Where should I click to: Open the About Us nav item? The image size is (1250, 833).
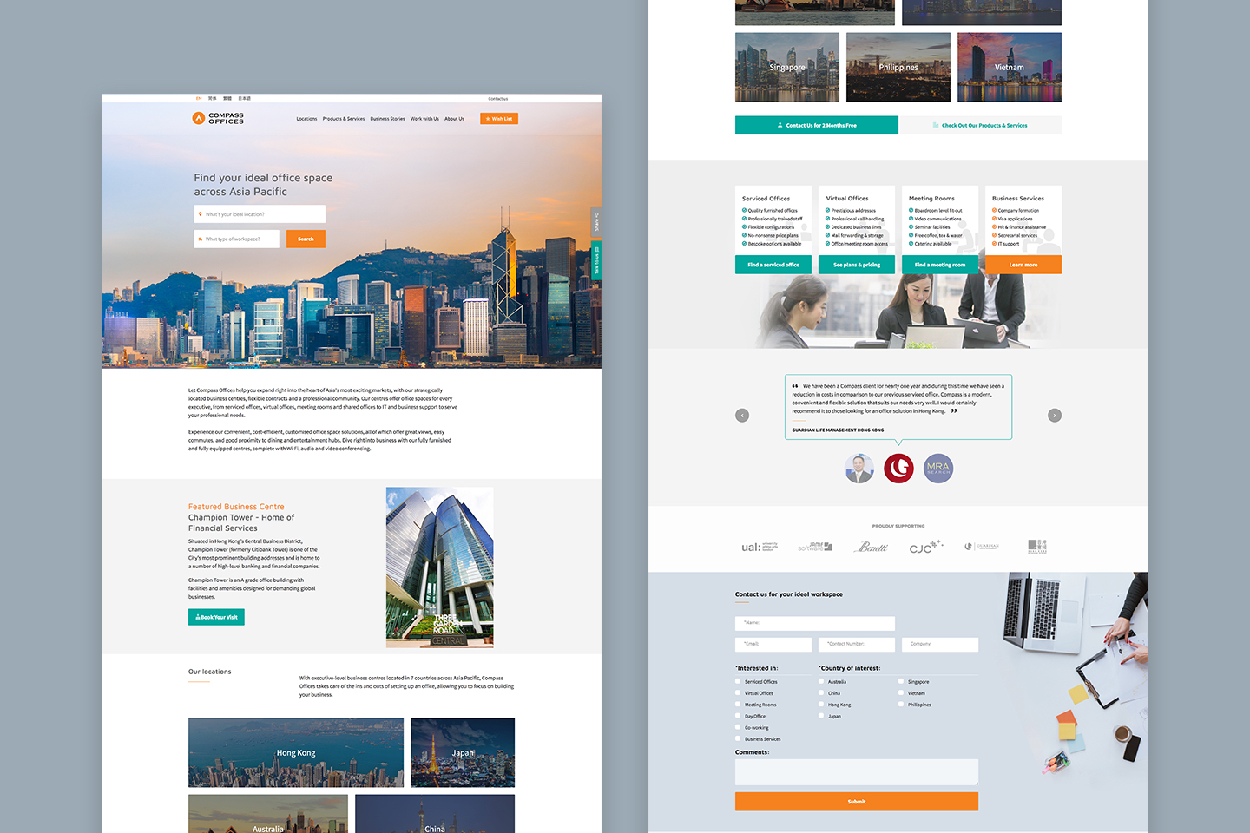[x=455, y=119]
